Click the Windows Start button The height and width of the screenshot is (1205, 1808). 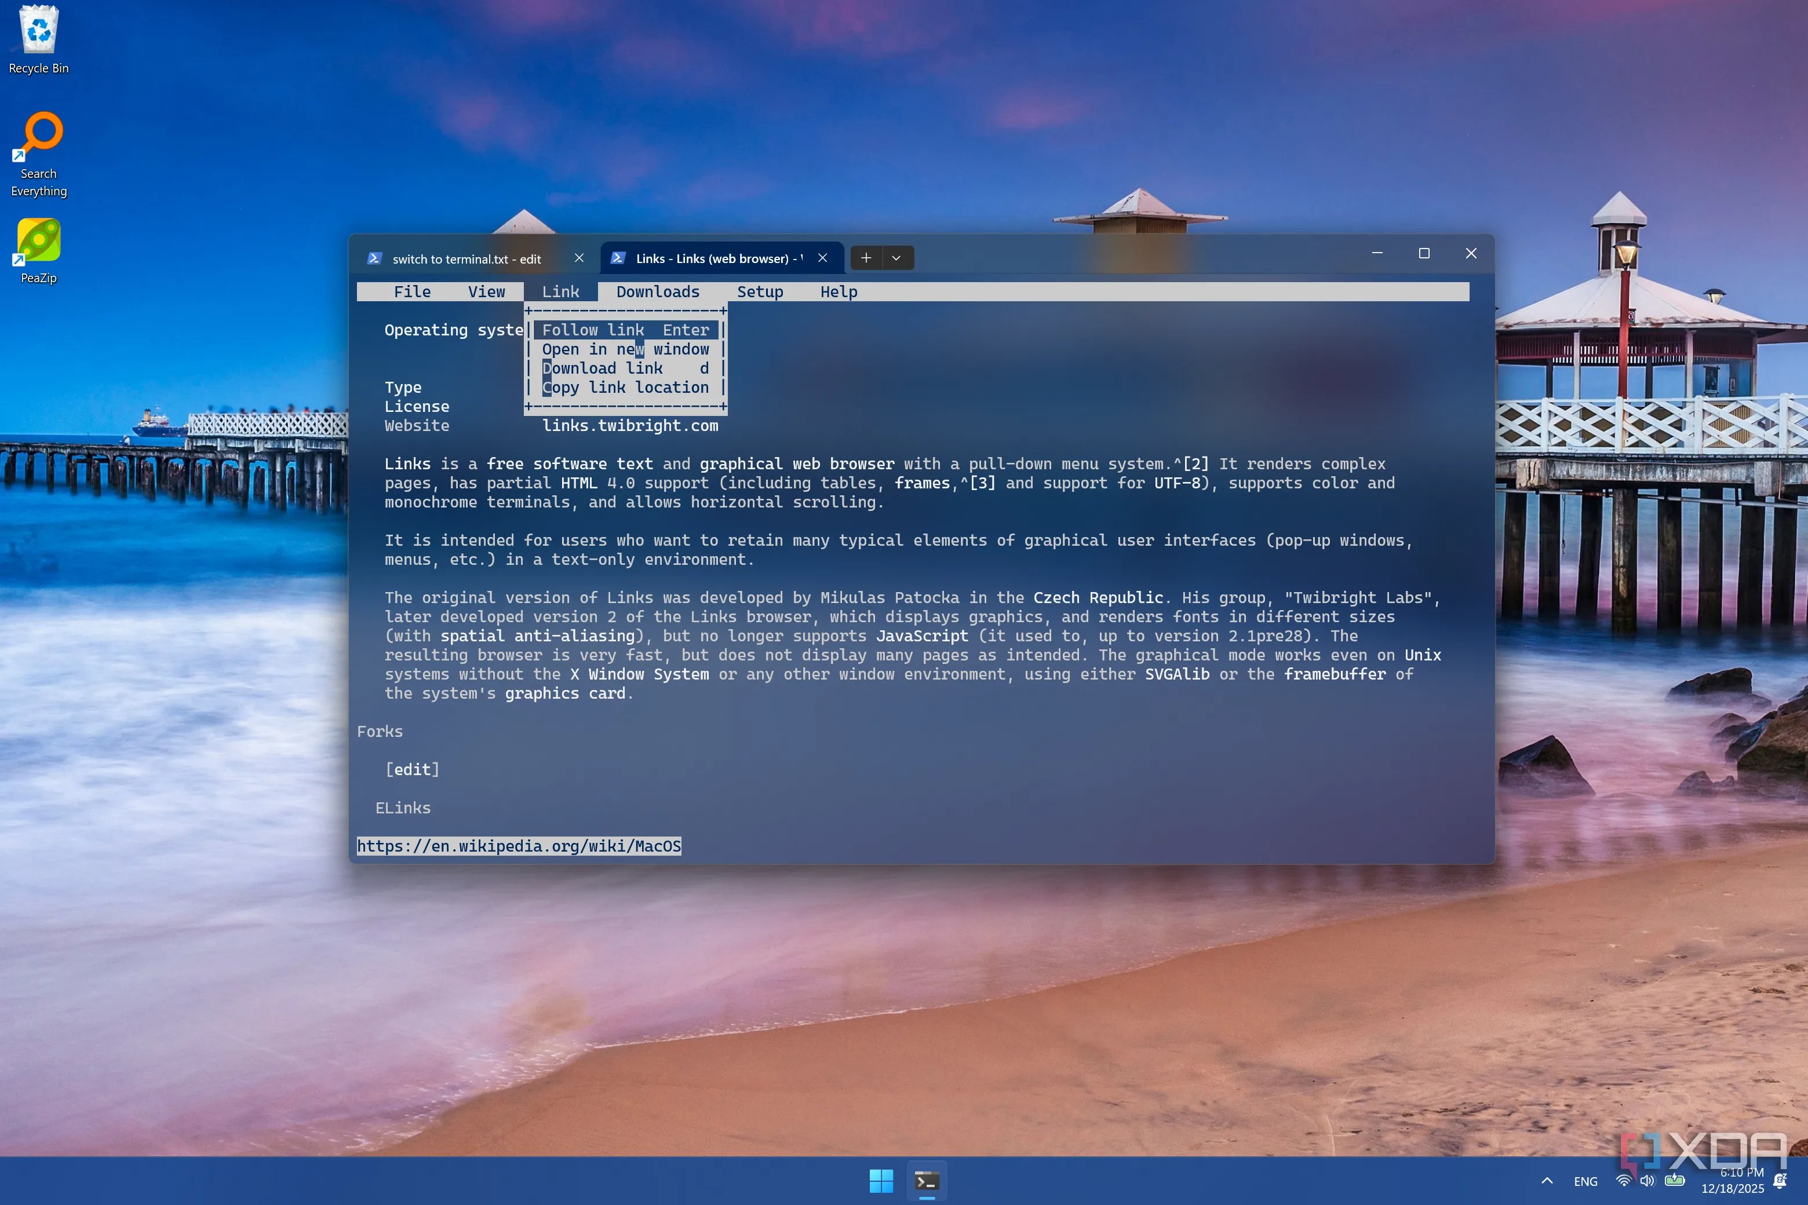pos(881,1181)
